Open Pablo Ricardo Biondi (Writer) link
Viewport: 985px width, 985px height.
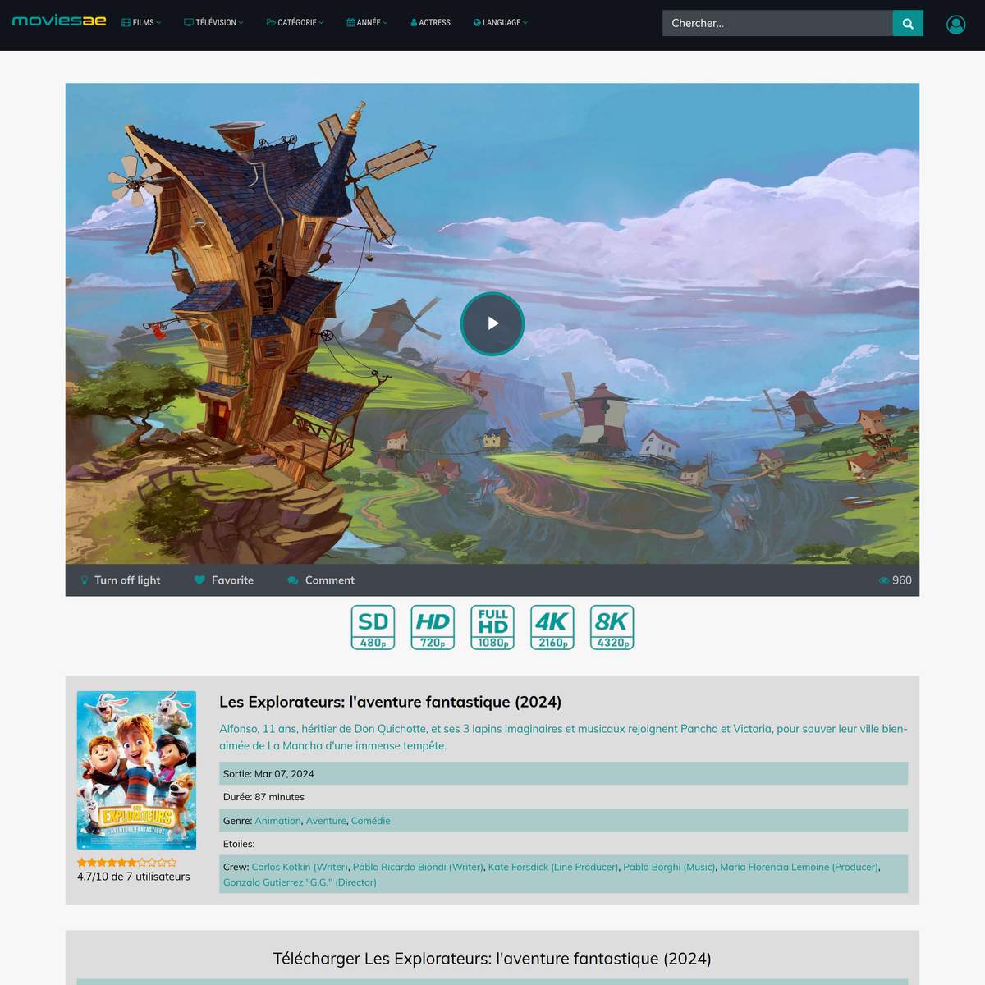(418, 867)
